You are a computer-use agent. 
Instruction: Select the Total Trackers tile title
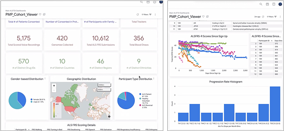click(x=139, y=22)
